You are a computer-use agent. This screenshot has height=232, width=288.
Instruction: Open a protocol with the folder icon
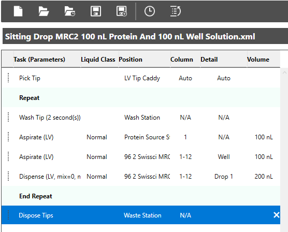coord(44,11)
